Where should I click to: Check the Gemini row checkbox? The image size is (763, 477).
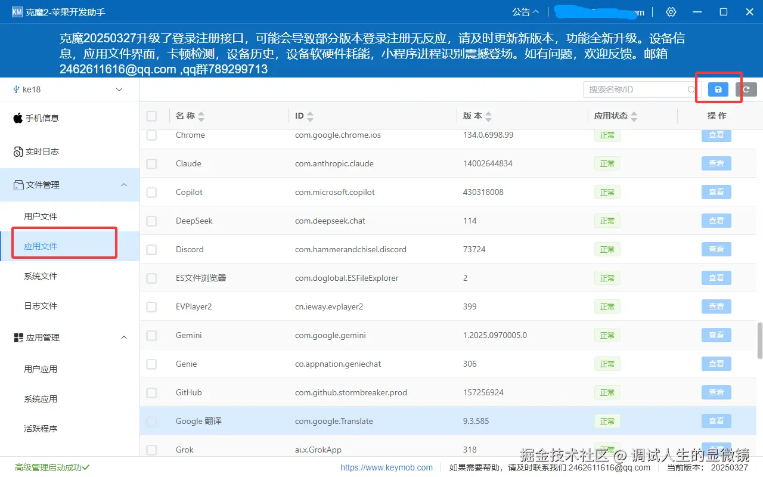pyautogui.click(x=151, y=336)
